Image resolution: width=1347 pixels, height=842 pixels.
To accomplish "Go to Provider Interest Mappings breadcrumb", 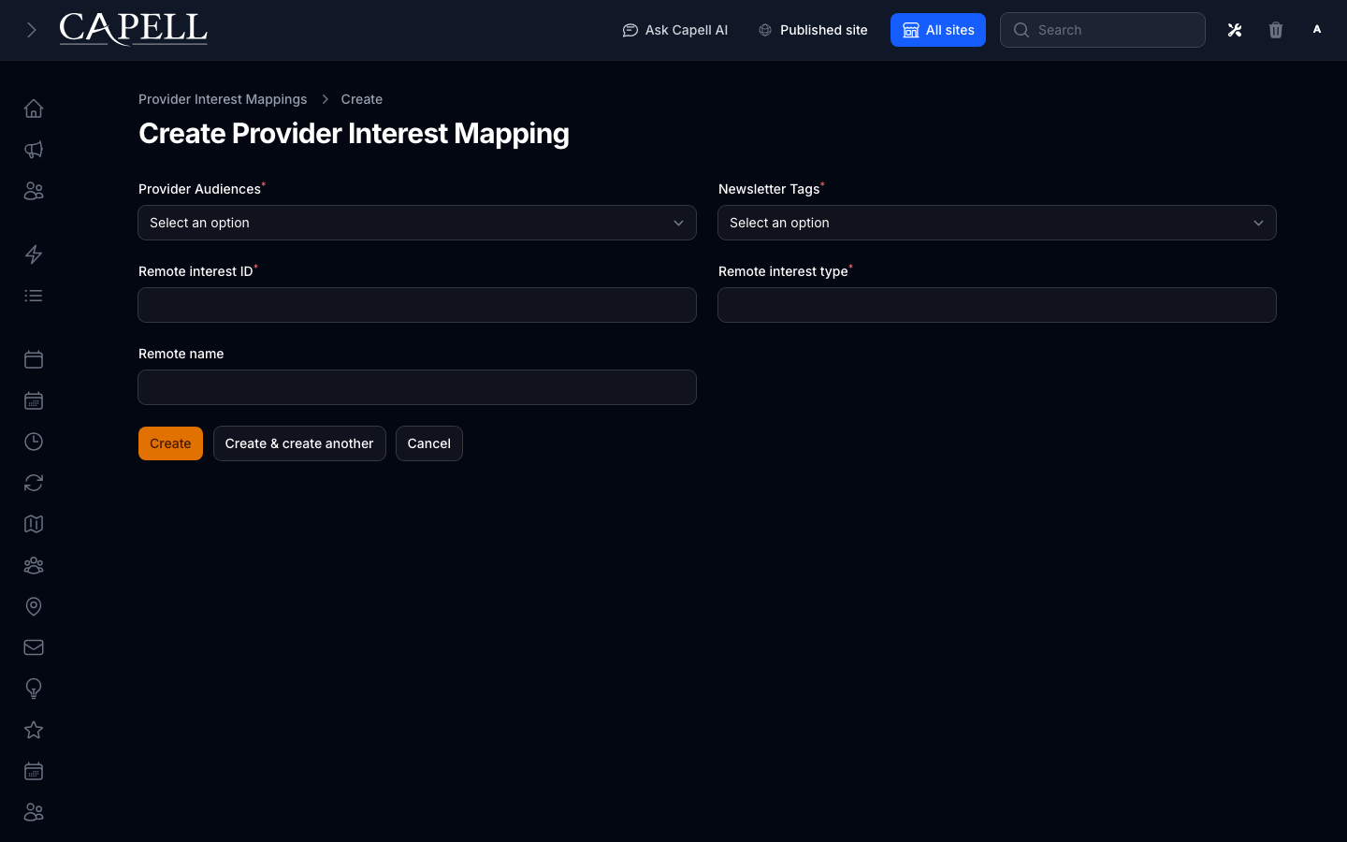I will click(223, 99).
